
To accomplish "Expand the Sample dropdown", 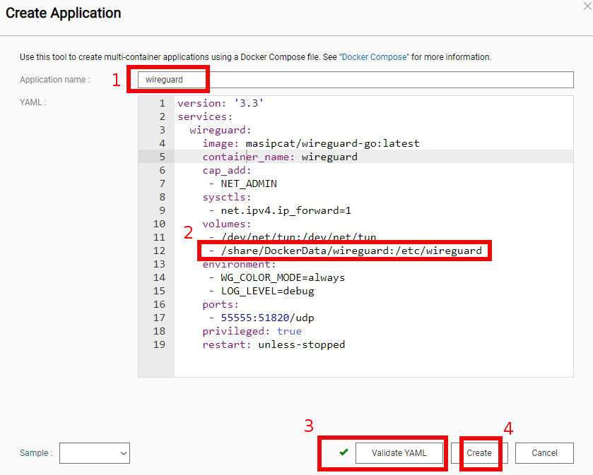I will tap(95, 453).
